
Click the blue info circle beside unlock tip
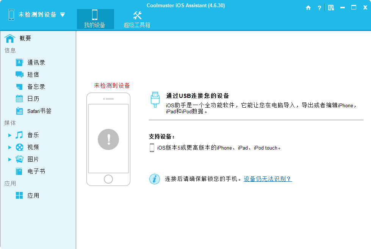(x=155, y=179)
